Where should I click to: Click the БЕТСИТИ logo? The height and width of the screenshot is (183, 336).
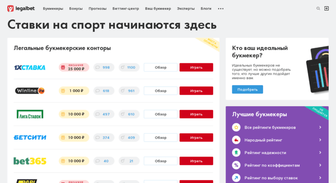[30, 138]
